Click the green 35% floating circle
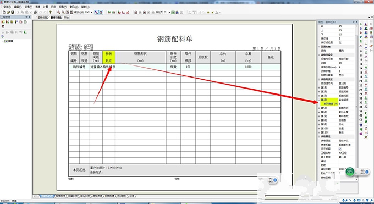This screenshot has height=204, width=374. point(350,172)
